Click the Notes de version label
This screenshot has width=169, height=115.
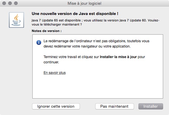(47, 31)
